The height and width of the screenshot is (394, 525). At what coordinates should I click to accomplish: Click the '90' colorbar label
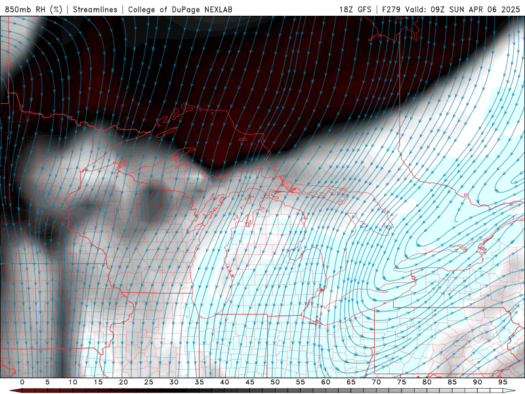pyautogui.click(x=477, y=382)
